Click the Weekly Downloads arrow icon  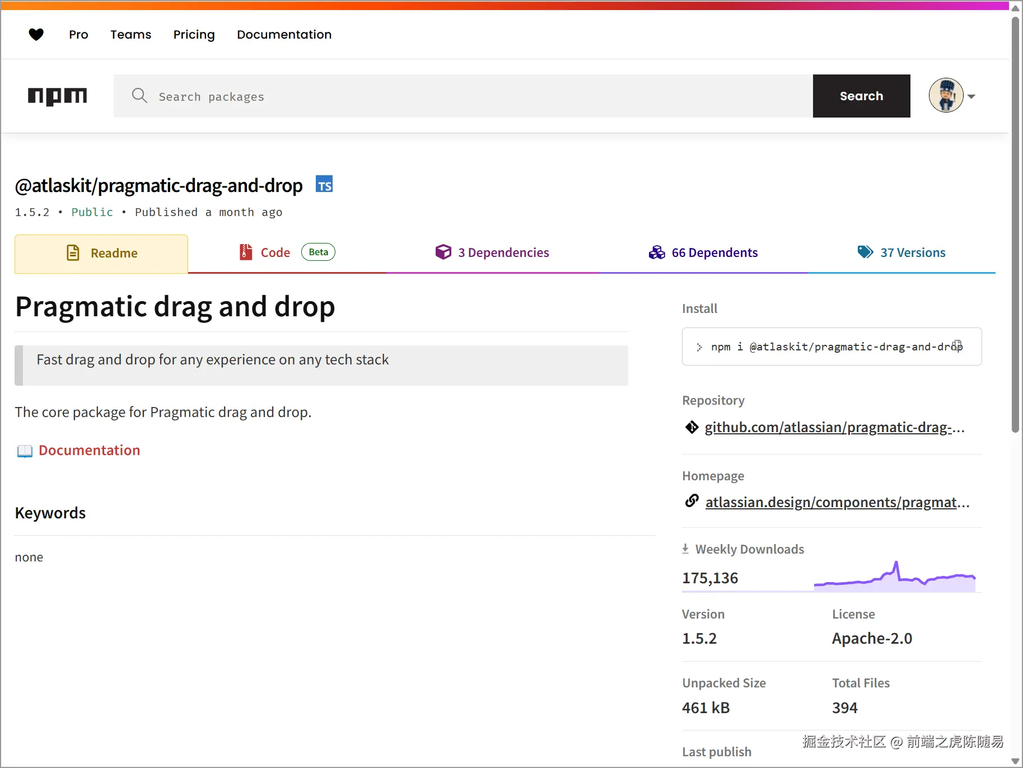685,549
